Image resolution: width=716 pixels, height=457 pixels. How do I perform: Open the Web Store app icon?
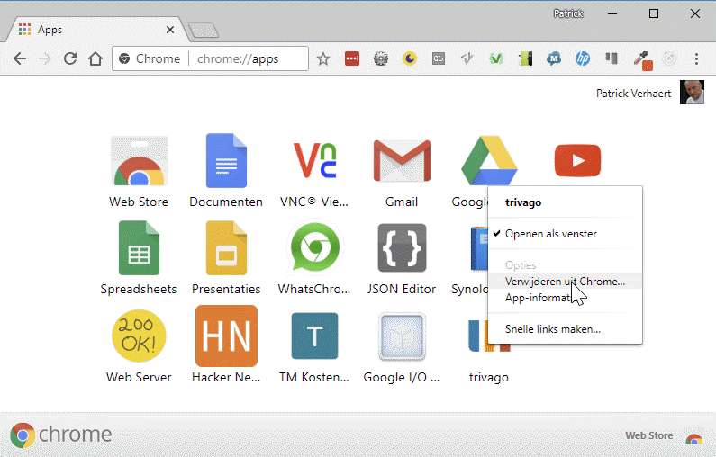[139, 163]
